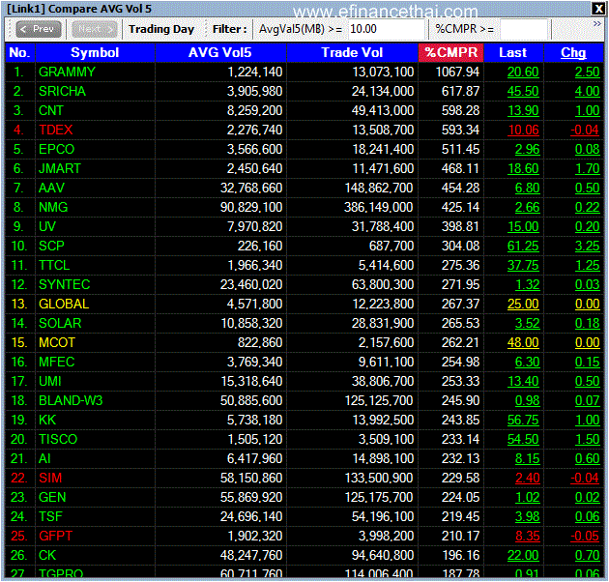609x582 pixels.
Task: Sort by the red %CMPR column header
Action: coord(450,52)
